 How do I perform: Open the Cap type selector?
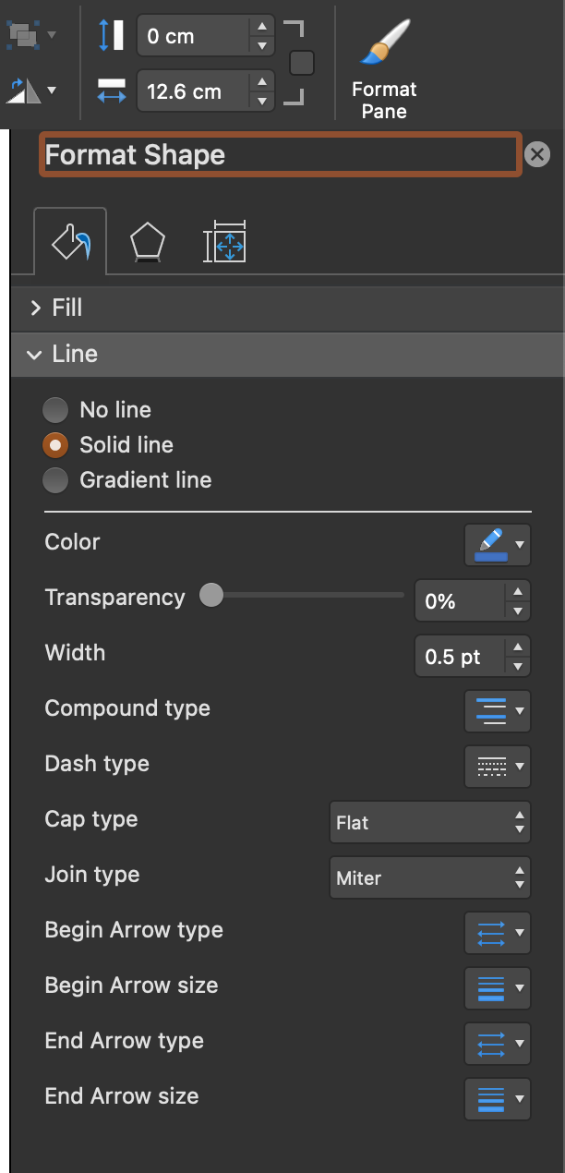point(429,822)
